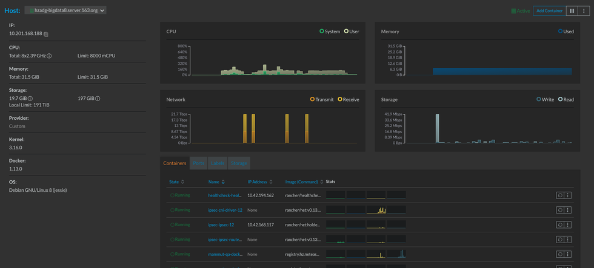Click the sort arrows next to IP Address

(271, 182)
